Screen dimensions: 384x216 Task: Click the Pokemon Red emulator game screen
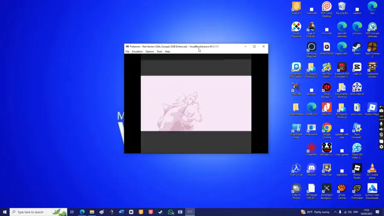[x=196, y=104]
